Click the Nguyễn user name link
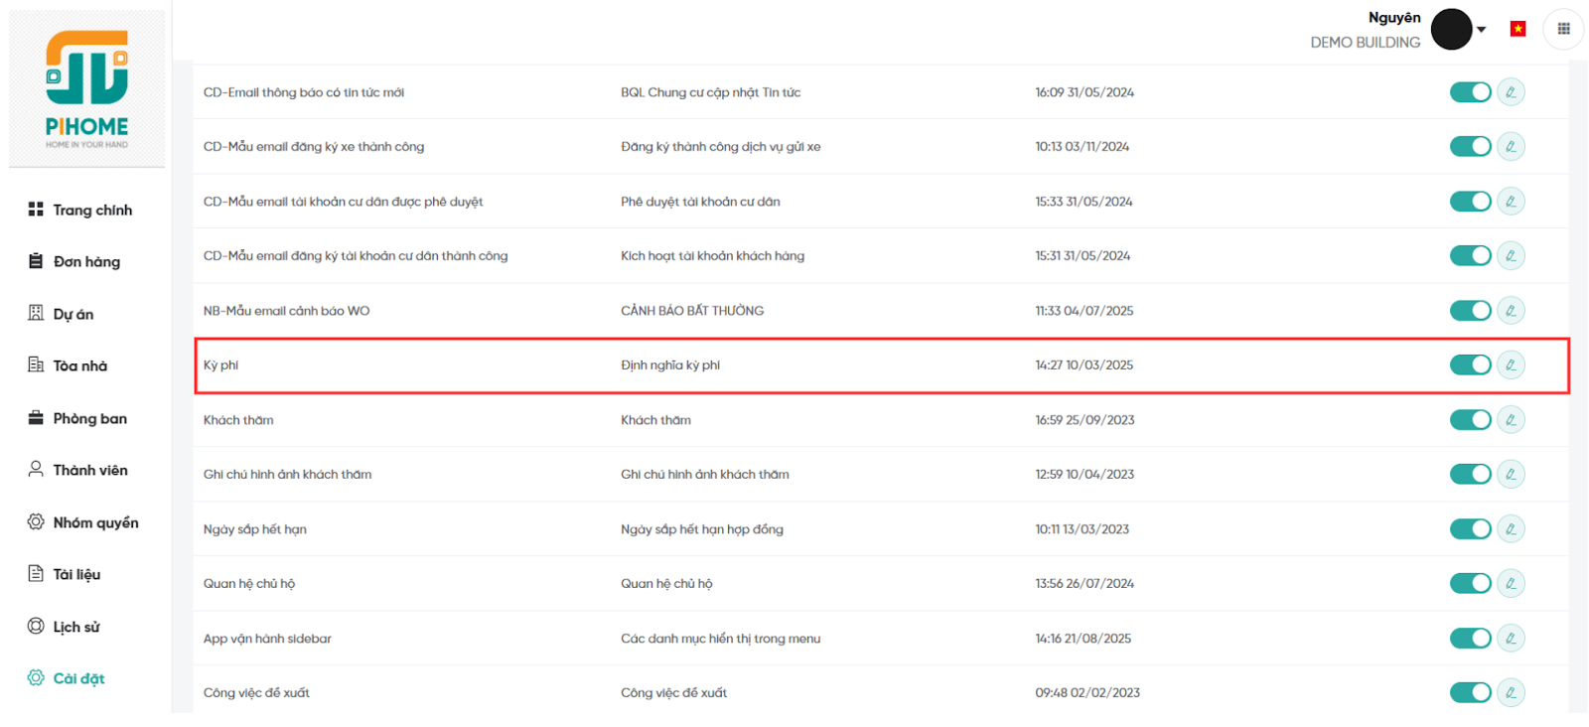Viewport: 1589px width, 727px height. 1393,18
